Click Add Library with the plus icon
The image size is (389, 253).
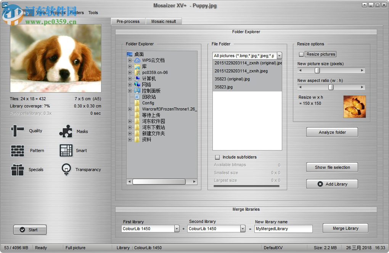pos(331,184)
